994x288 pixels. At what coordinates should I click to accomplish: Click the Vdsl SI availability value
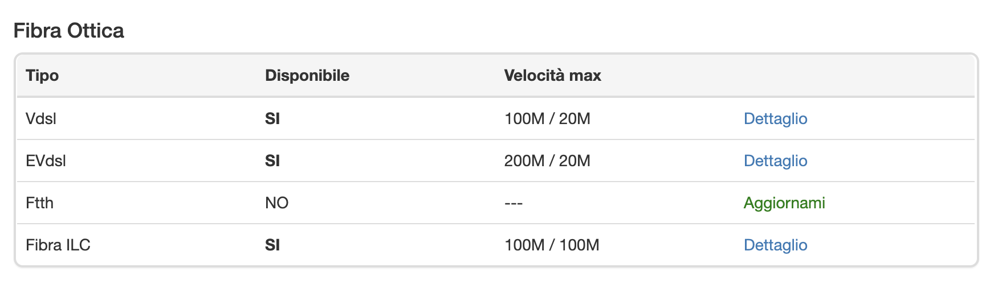click(272, 118)
